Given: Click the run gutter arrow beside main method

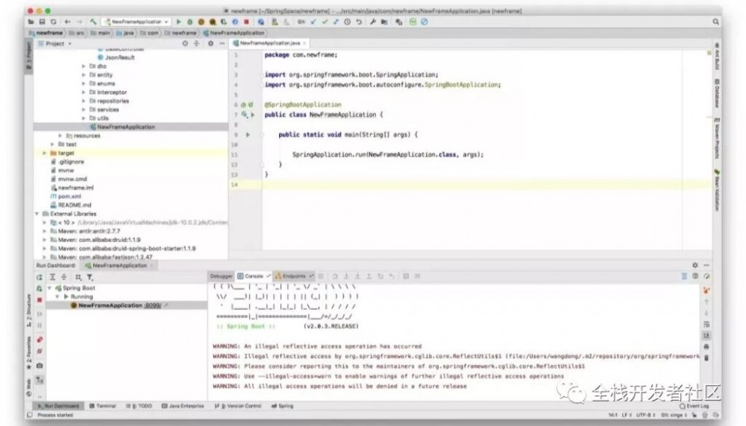Looking at the screenshot, I should [x=248, y=135].
